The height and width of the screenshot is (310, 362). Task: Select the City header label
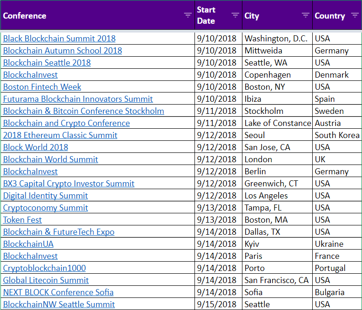coord(252,16)
